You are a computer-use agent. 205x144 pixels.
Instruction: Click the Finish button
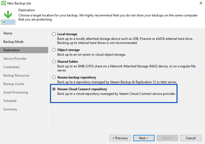(167, 138)
